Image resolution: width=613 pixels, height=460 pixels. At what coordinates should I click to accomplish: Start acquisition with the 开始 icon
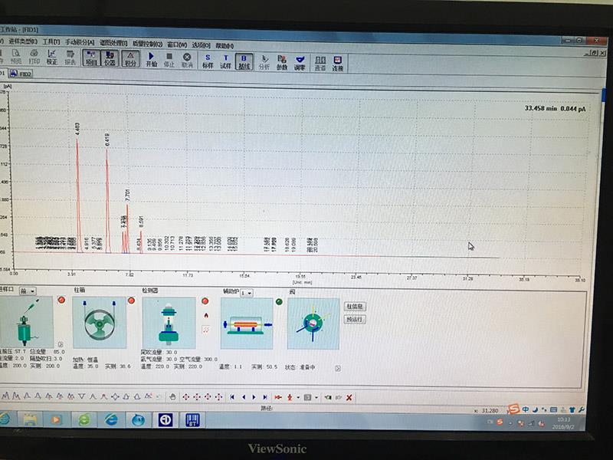coord(151,61)
